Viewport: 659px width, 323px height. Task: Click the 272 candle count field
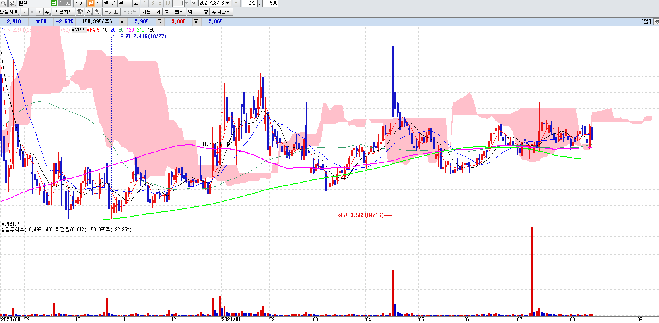(x=249, y=3)
